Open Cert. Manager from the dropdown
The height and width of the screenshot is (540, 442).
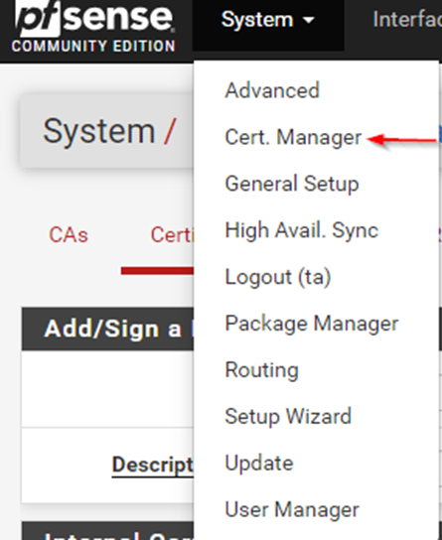293,137
